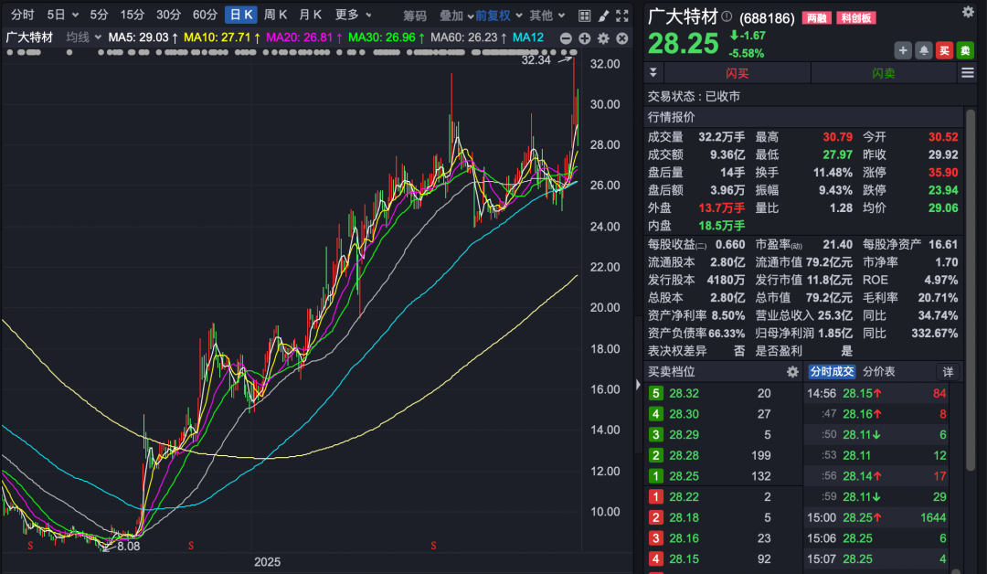Close the moving average indicator bar
Viewport: 987px width, 574px height.
(622, 38)
